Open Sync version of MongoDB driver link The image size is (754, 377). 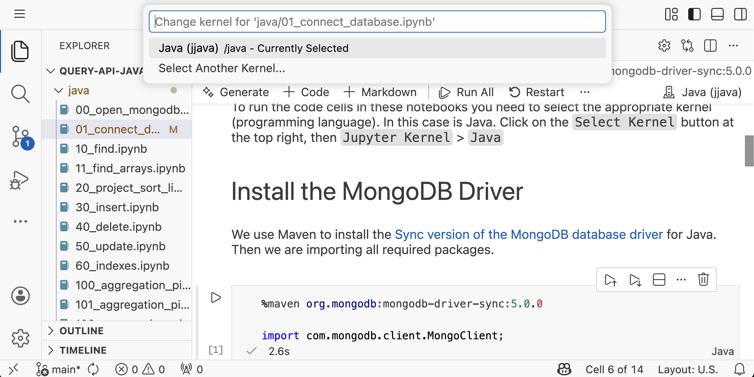tap(528, 235)
